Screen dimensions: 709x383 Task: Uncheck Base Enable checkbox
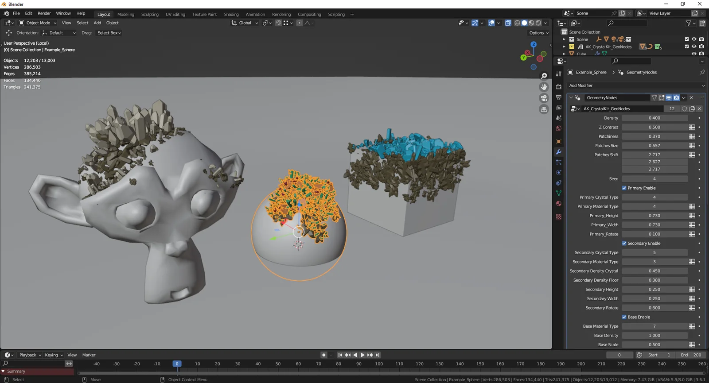click(x=624, y=317)
